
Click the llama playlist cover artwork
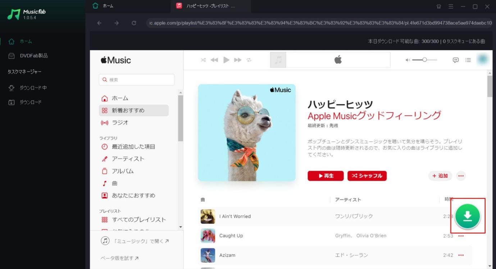click(247, 133)
